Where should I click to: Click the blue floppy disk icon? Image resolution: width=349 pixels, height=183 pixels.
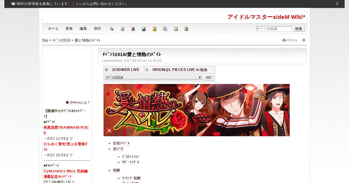tap(144, 29)
